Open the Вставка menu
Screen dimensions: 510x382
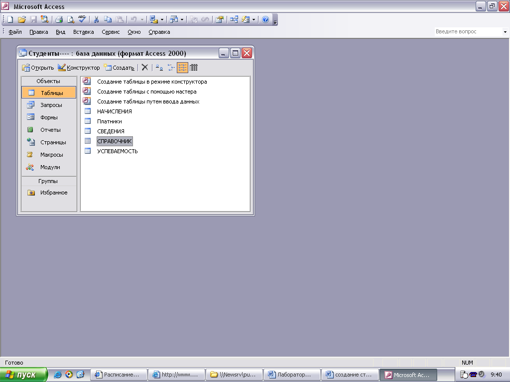(x=83, y=32)
